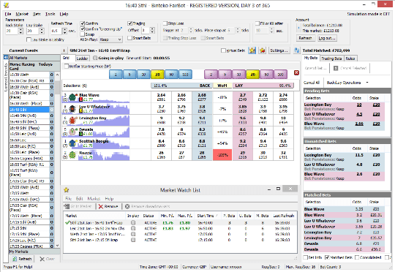Click Scottish Boogie jockey silk icon
This screenshot has height=272, width=395.
click(72, 143)
